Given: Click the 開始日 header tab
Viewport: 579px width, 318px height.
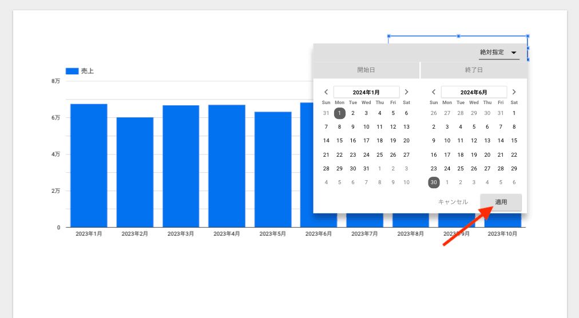Looking at the screenshot, I should [366, 70].
